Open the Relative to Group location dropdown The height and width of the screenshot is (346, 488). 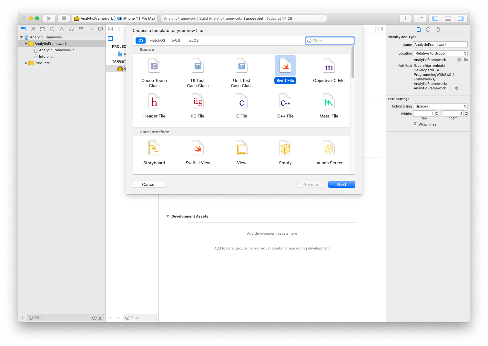(440, 53)
